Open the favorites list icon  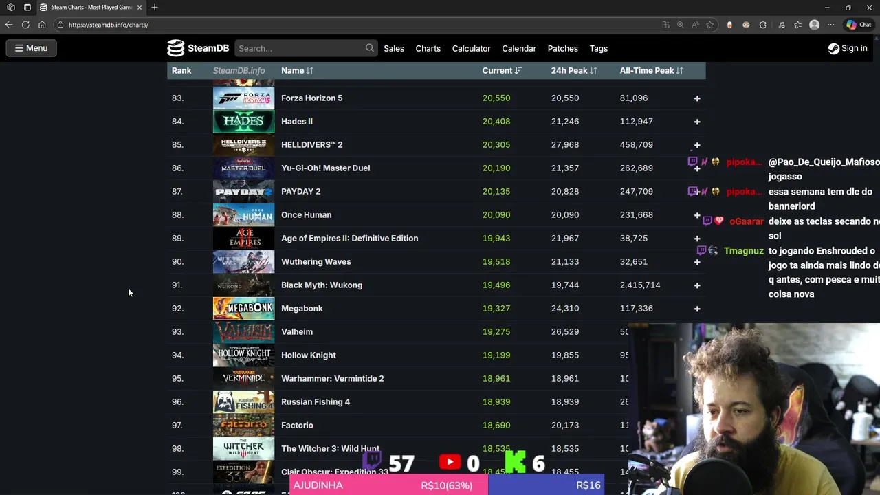click(797, 25)
